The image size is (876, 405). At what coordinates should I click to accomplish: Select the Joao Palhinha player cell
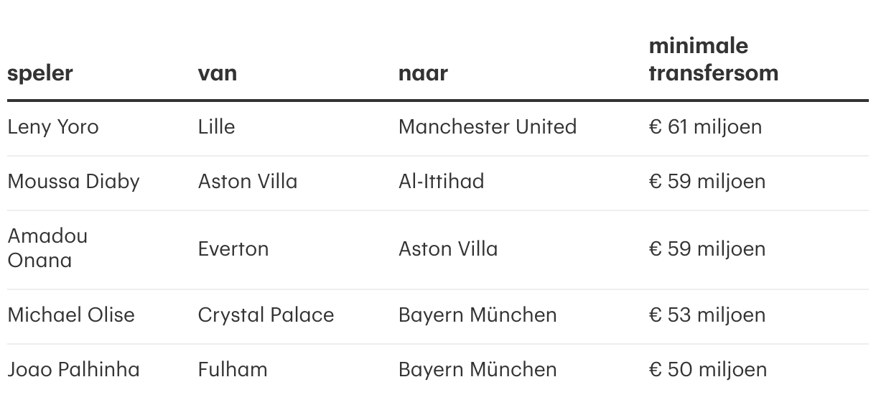click(x=73, y=370)
